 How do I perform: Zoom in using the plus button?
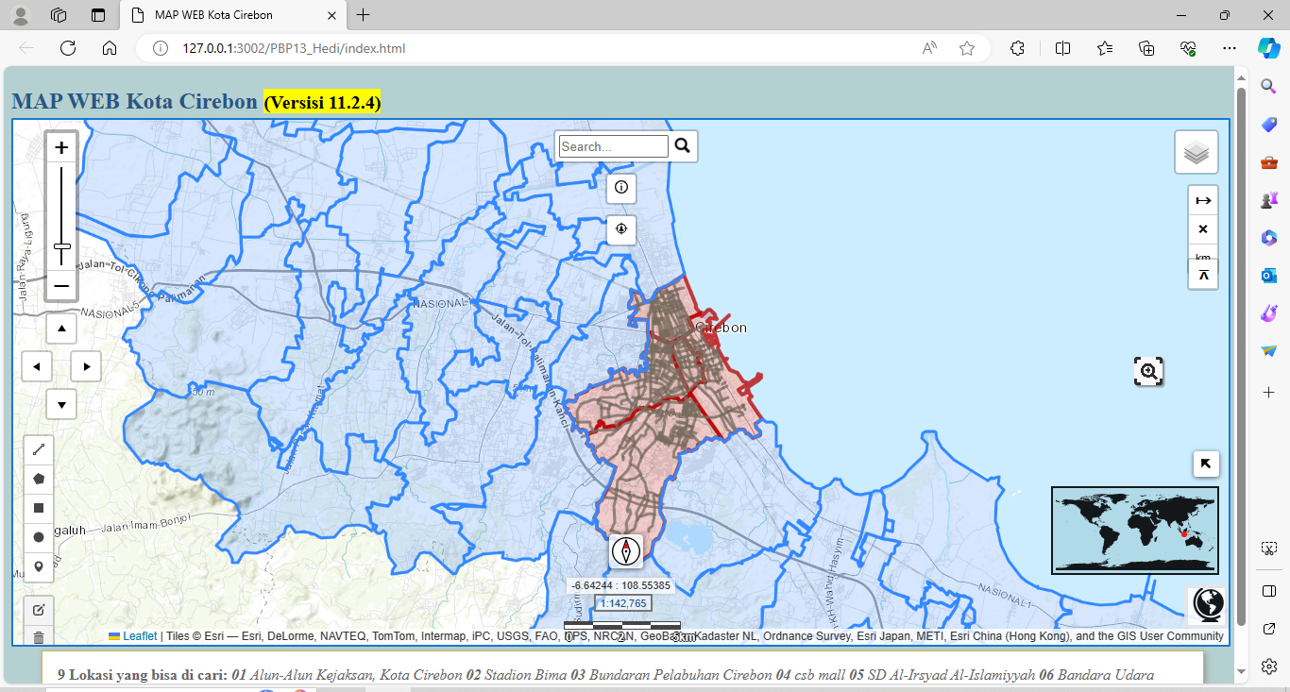coord(61,147)
